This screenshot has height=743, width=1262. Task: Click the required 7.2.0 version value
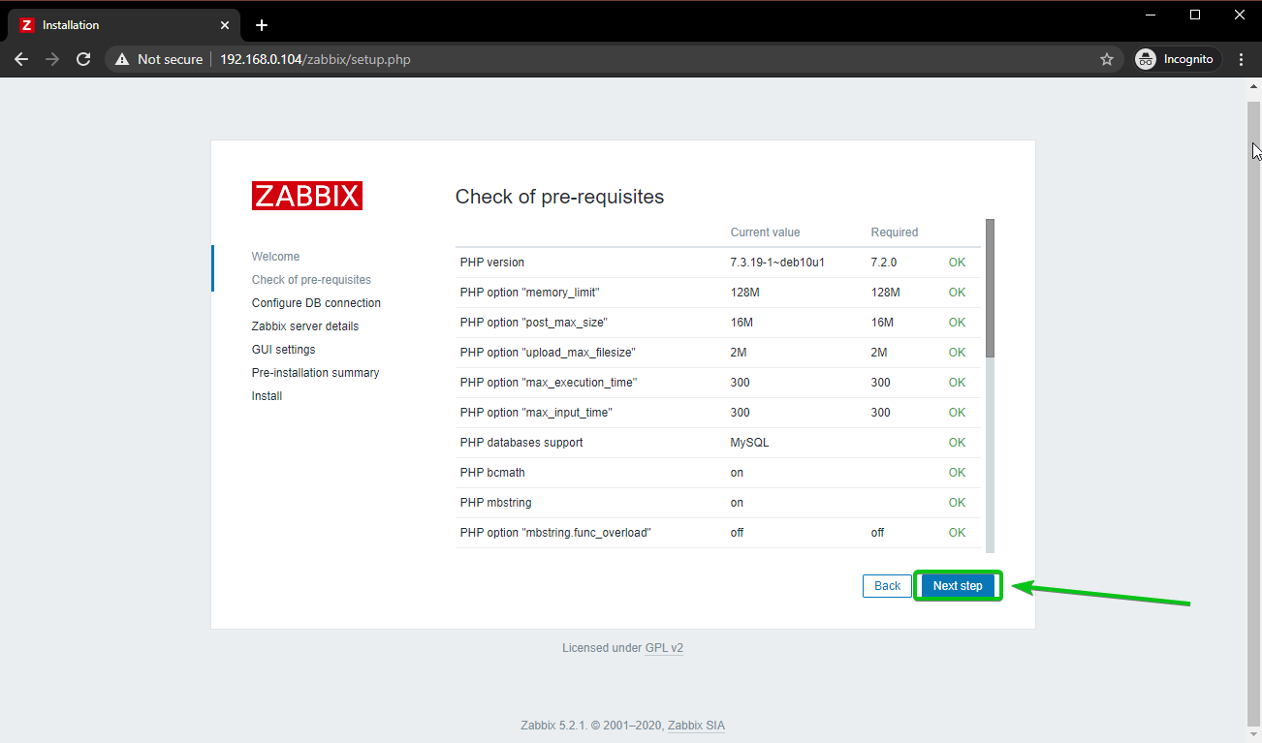coord(886,263)
